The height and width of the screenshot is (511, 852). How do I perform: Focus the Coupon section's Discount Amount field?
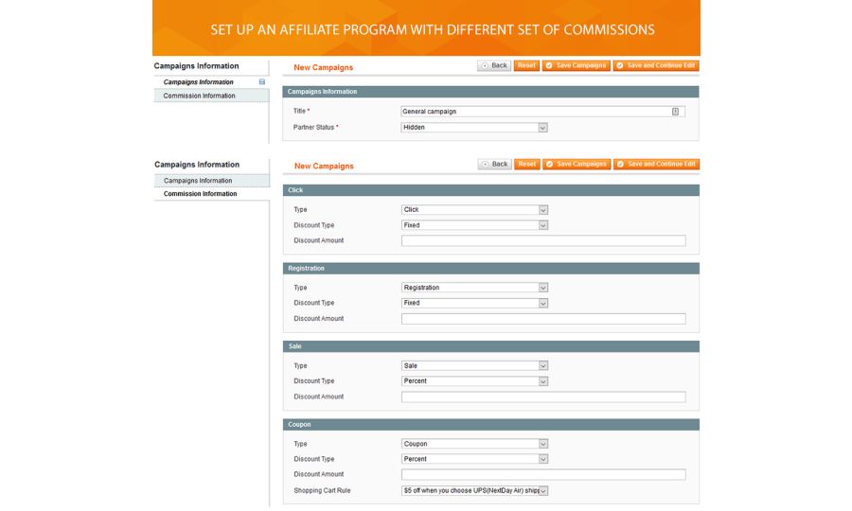click(x=542, y=474)
